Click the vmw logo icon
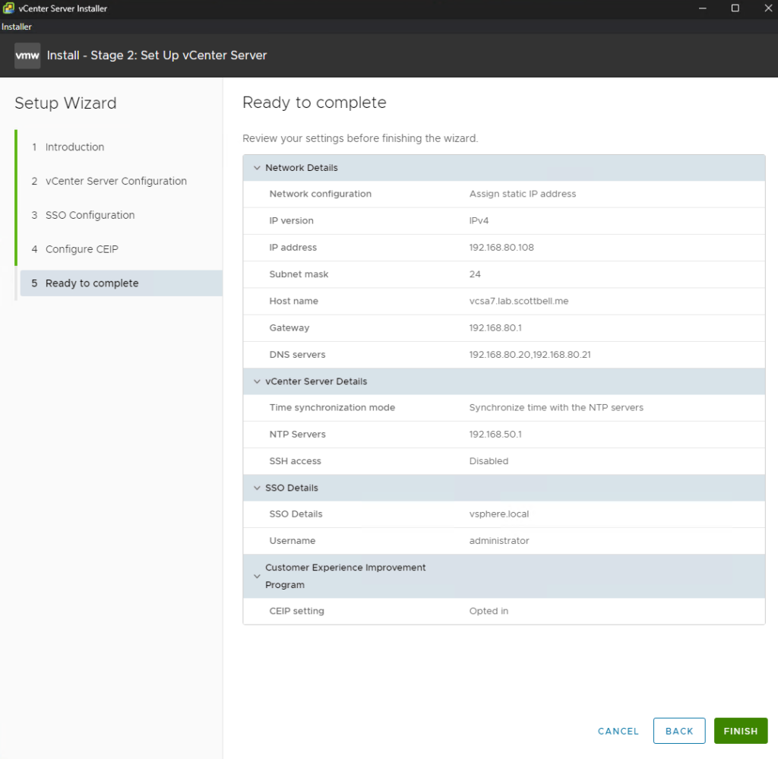Image resolution: width=778 pixels, height=759 pixels. pos(27,55)
